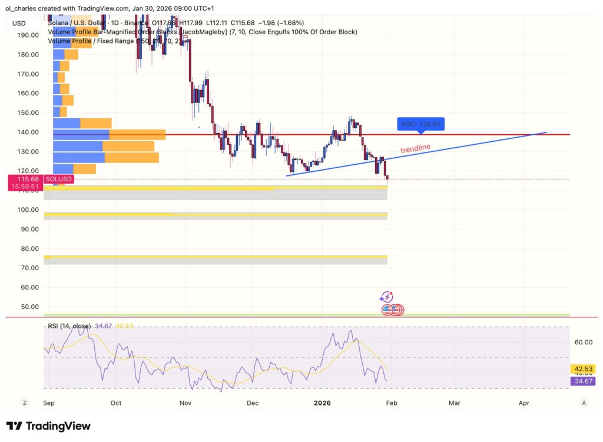Click the yellow 42.53 RSI value tag
This screenshot has height=442, width=603.
(583, 370)
